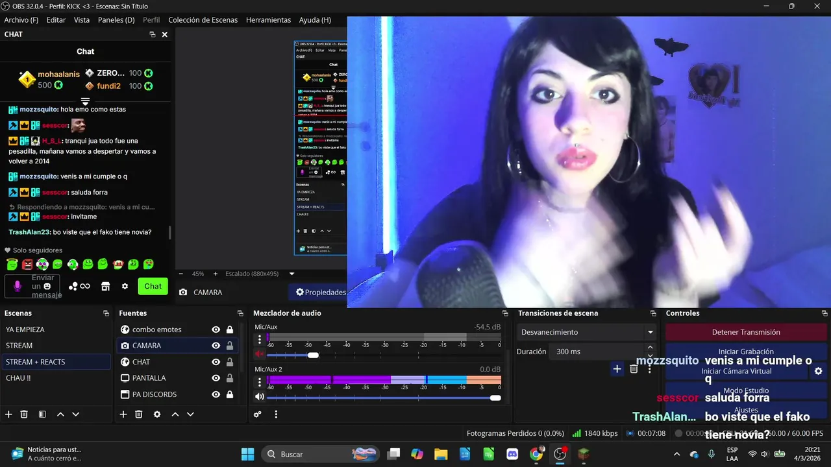Open source properties gear in Fuentes toolbar
This screenshot has width=831, height=467.
click(x=156, y=414)
